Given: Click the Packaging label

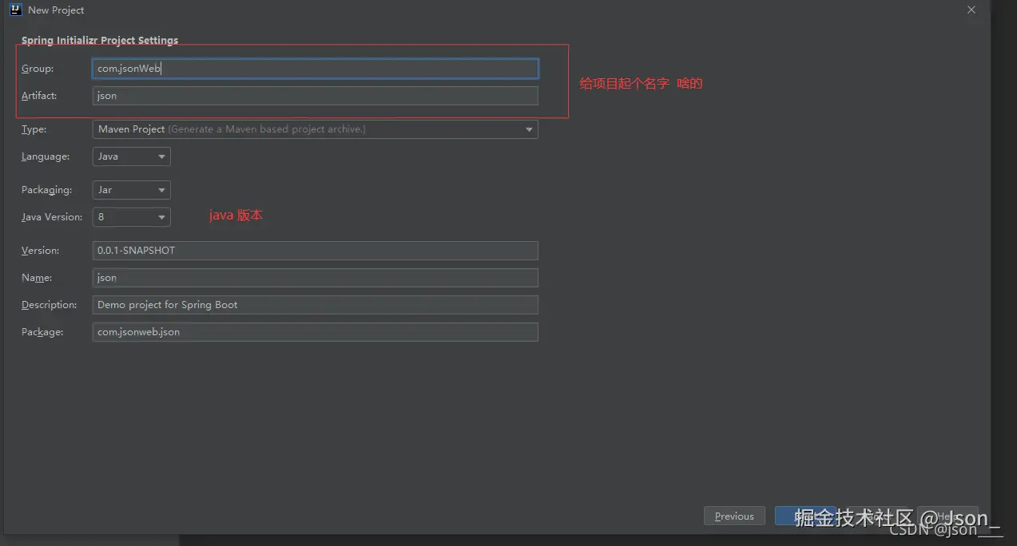Looking at the screenshot, I should tap(46, 190).
